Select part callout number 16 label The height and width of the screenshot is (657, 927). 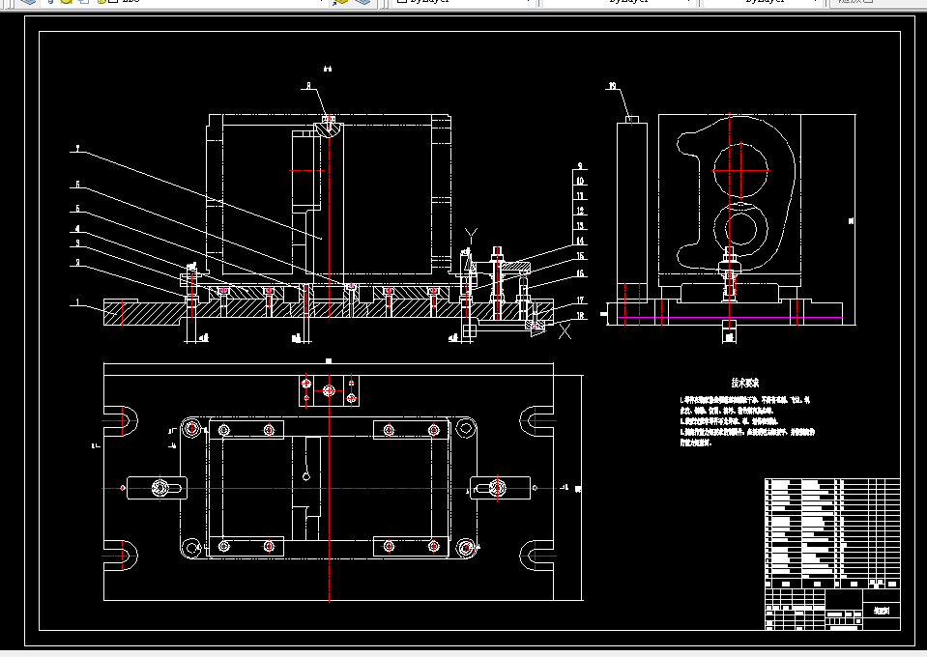(x=580, y=273)
